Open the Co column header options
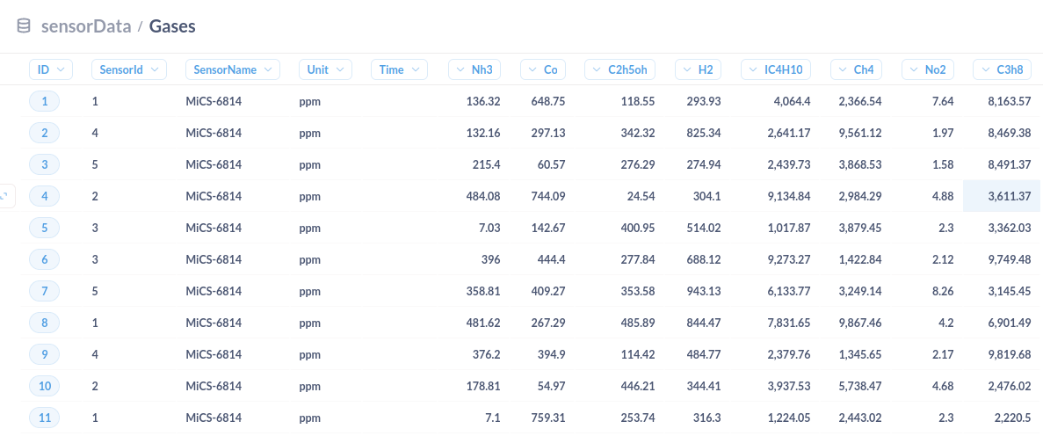 click(543, 69)
